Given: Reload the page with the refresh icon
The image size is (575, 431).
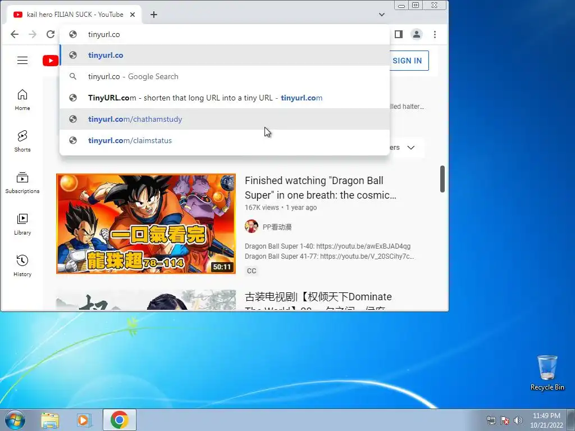Looking at the screenshot, I should pos(51,34).
